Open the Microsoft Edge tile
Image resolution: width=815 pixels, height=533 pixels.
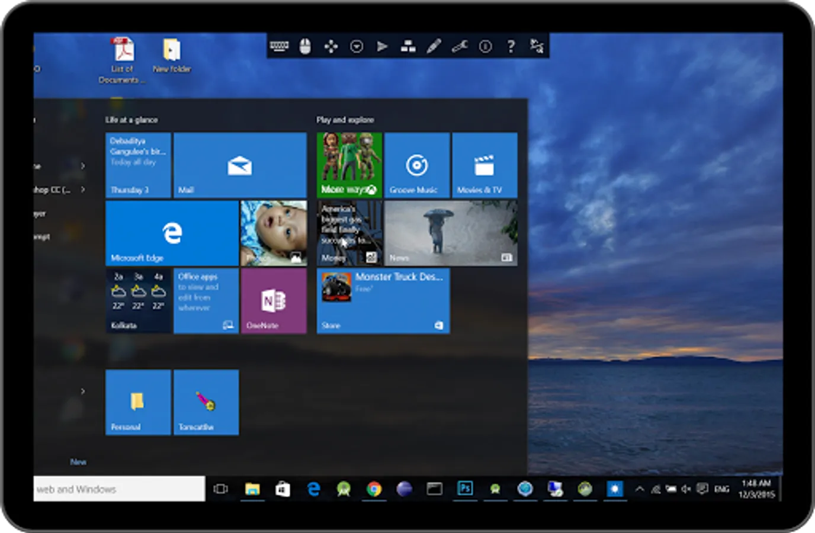(x=172, y=233)
